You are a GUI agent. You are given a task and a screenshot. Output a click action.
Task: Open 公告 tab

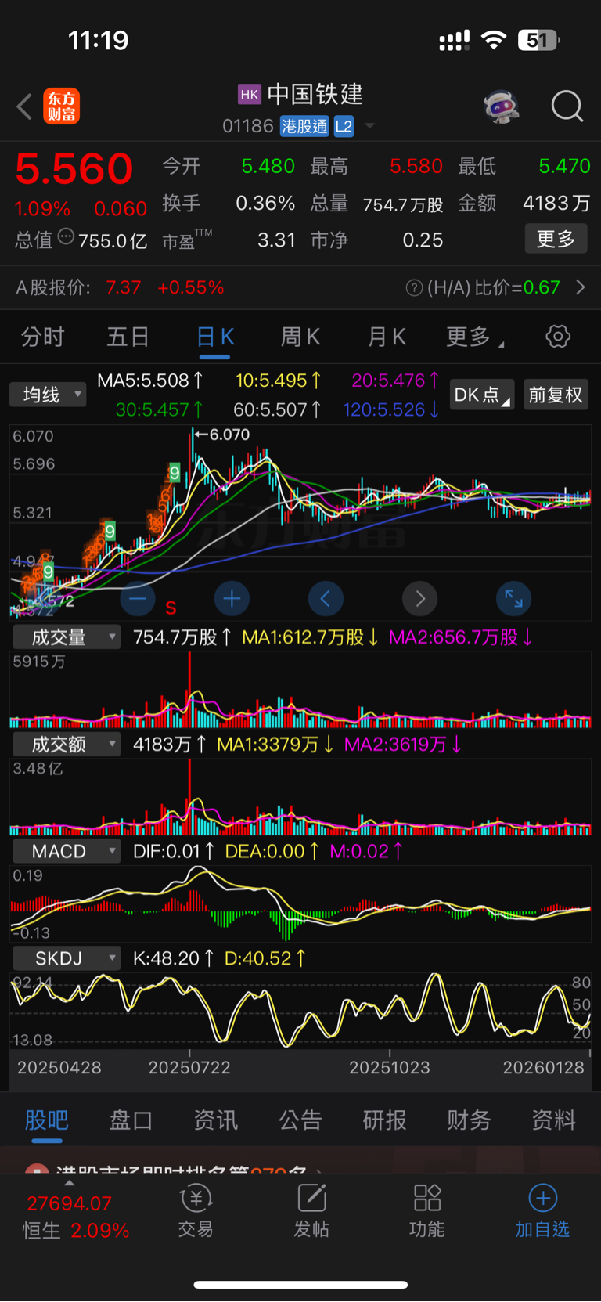pos(300,1120)
